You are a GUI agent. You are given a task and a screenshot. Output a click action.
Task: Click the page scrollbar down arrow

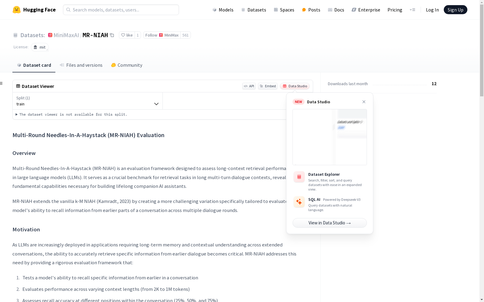(x=482, y=299)
